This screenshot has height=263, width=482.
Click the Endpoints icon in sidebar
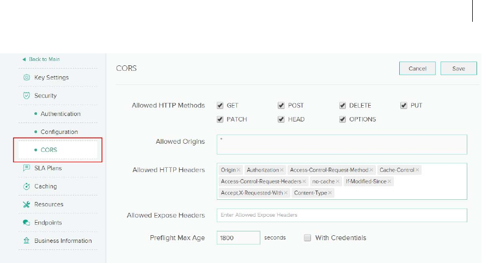tap(26, 223)
